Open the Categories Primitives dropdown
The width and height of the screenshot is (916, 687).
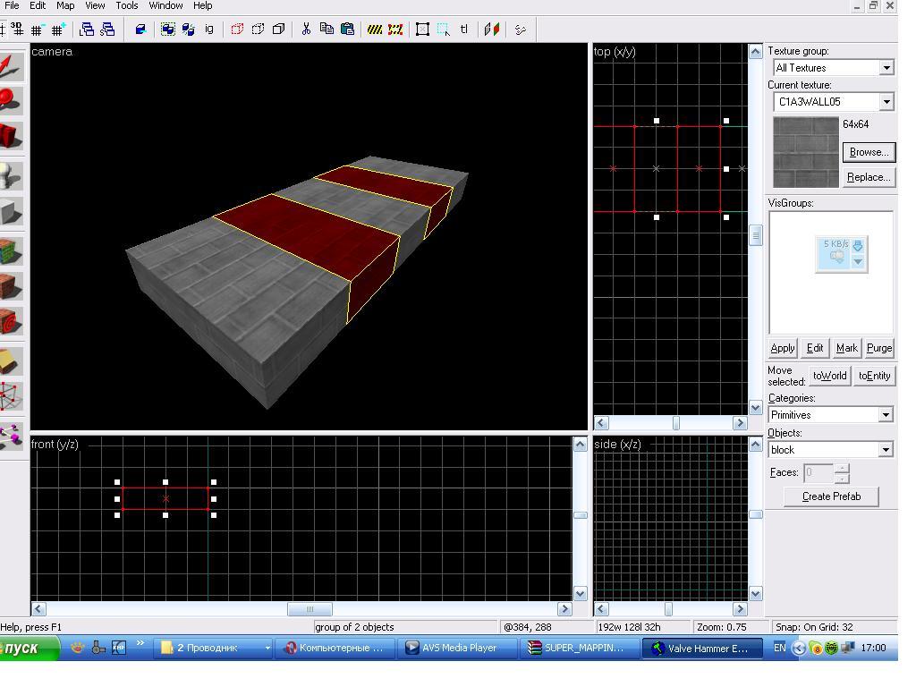point(885,415)
